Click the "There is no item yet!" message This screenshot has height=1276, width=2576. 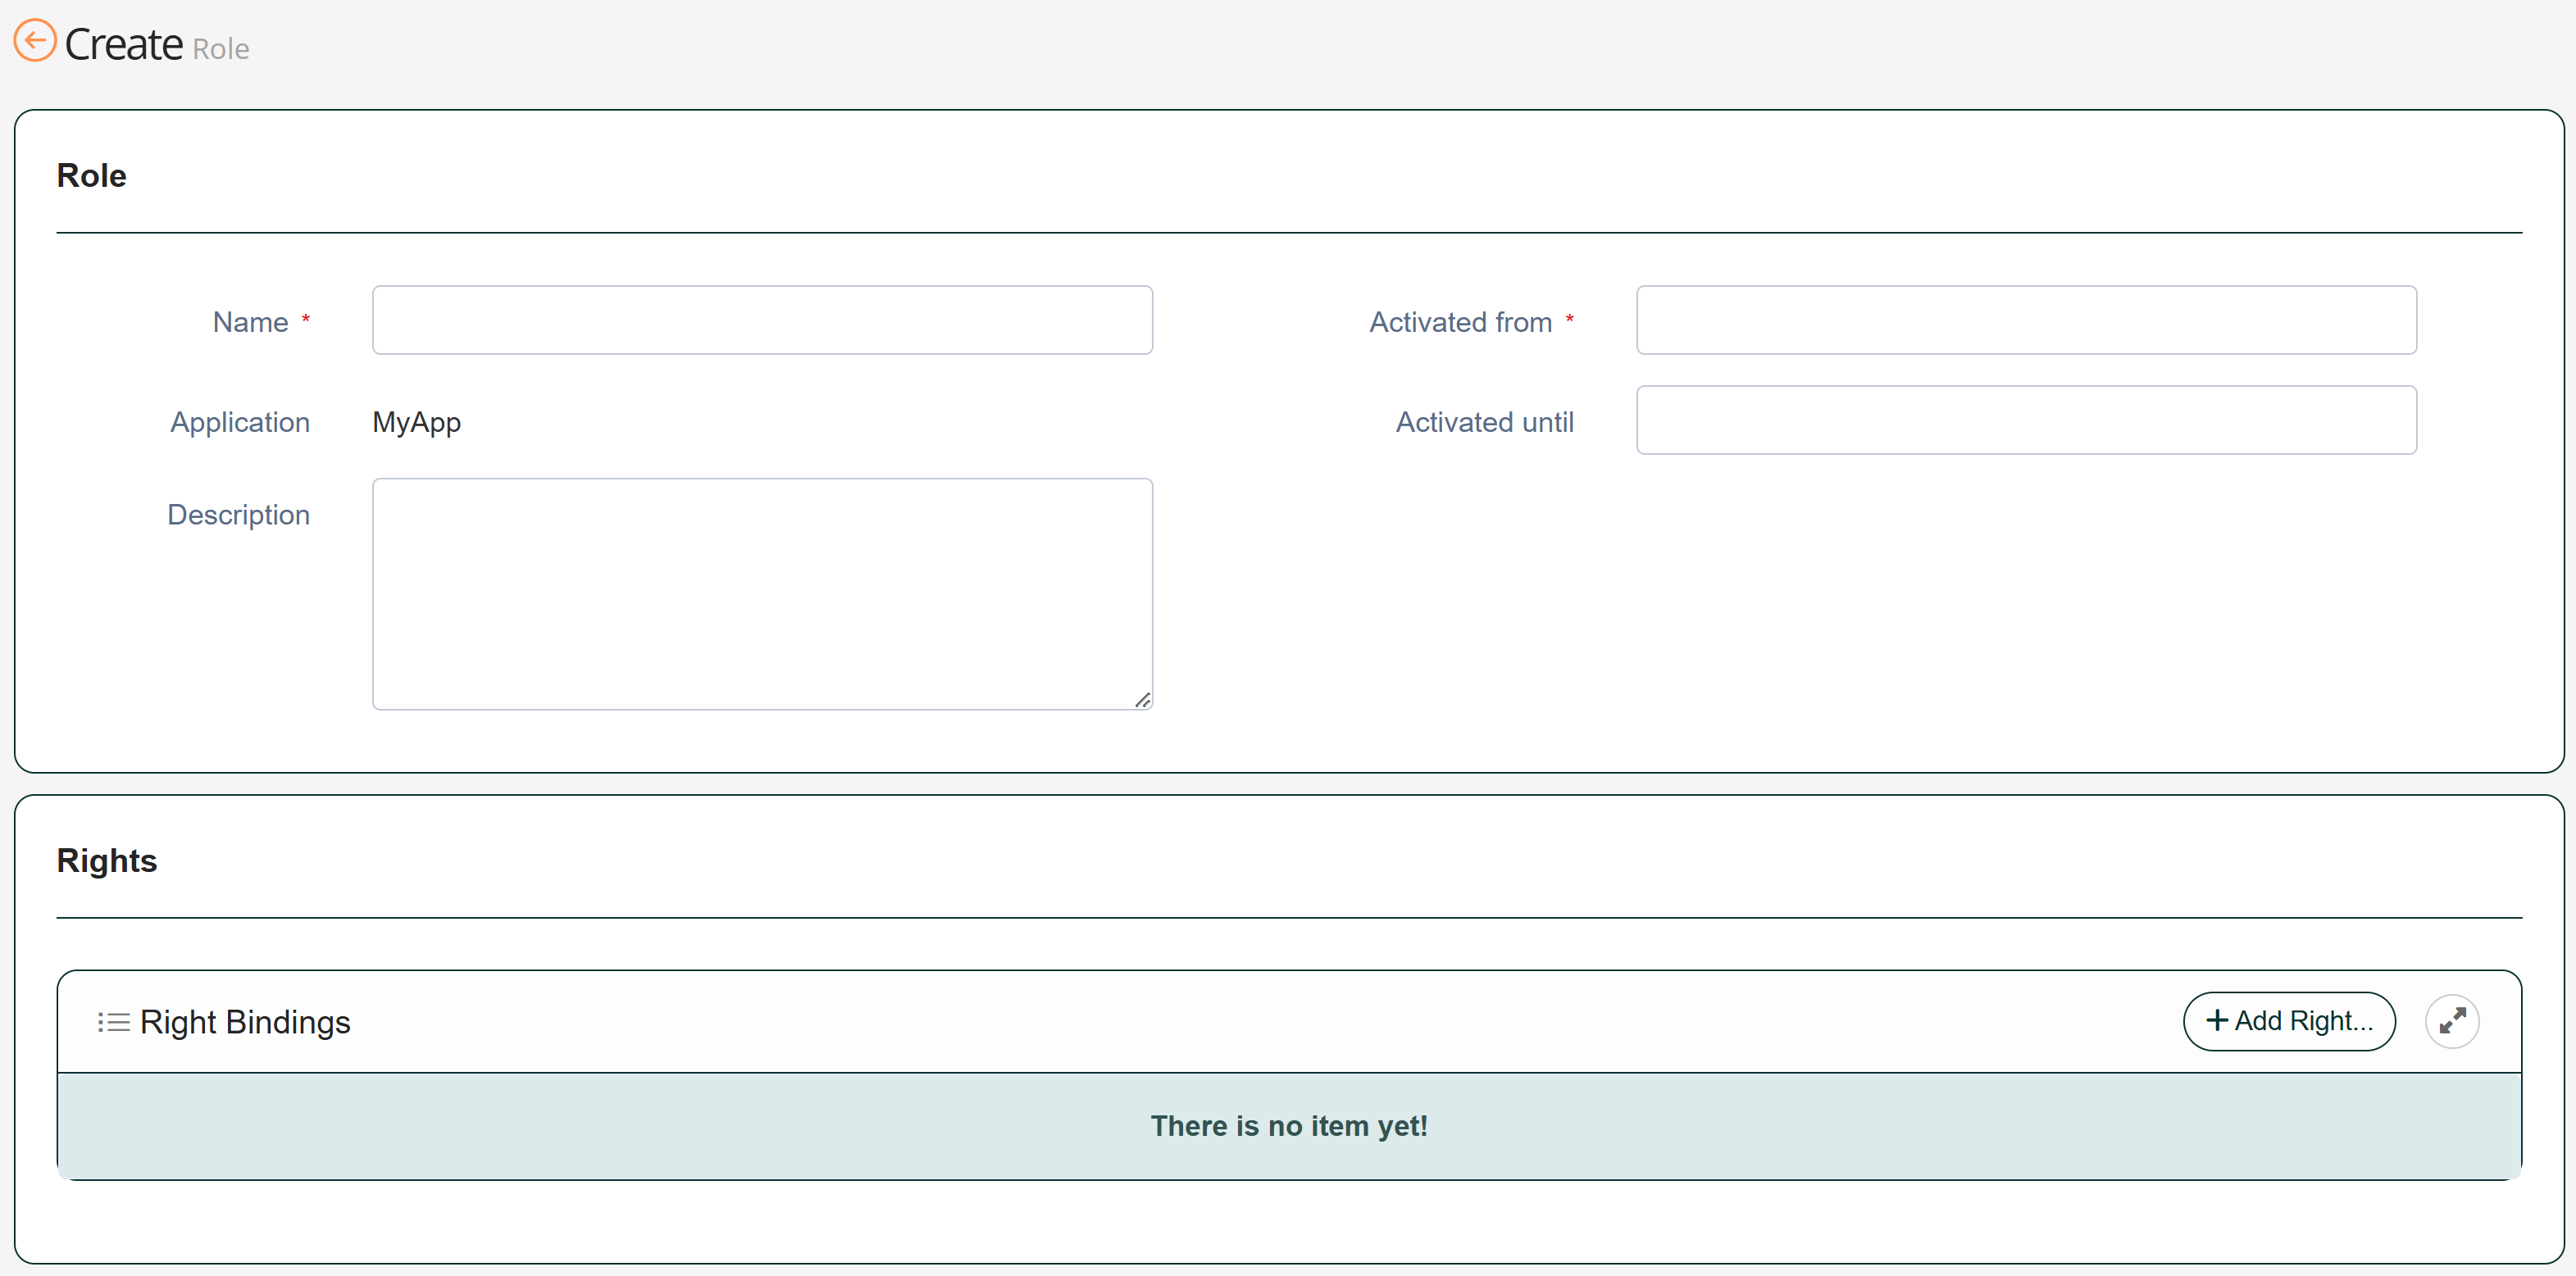1288,1126
